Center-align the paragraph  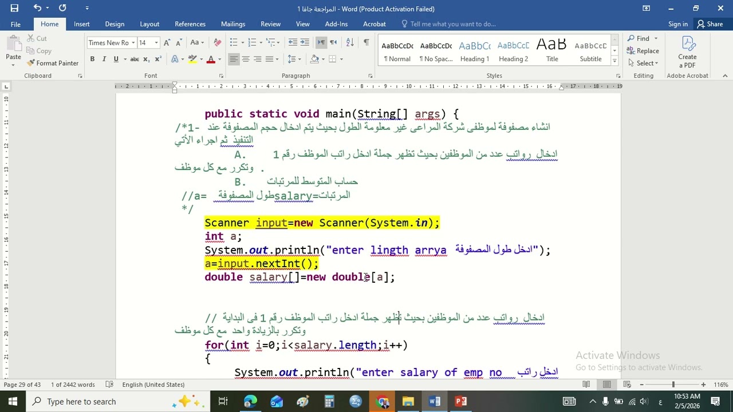tap(246, 59)
